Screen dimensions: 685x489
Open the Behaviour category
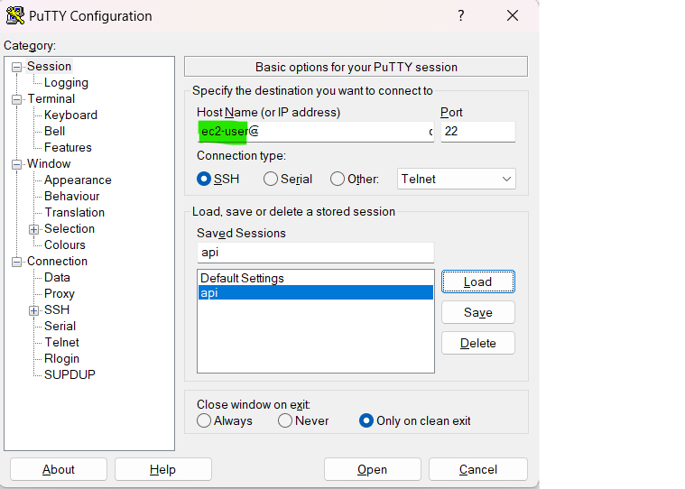click(x=71, y=196)
